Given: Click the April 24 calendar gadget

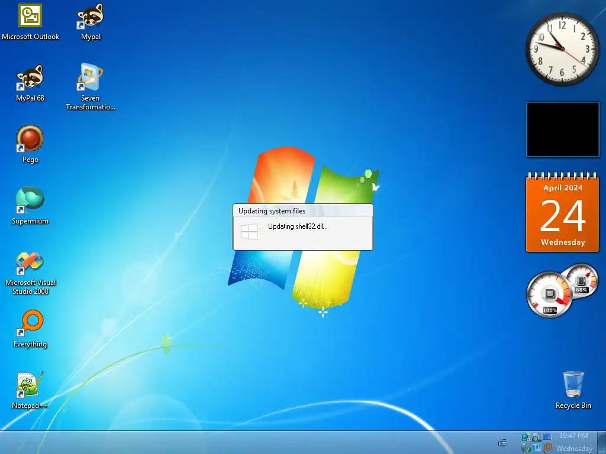Looking at the screenshot, I should pos(562,212).
